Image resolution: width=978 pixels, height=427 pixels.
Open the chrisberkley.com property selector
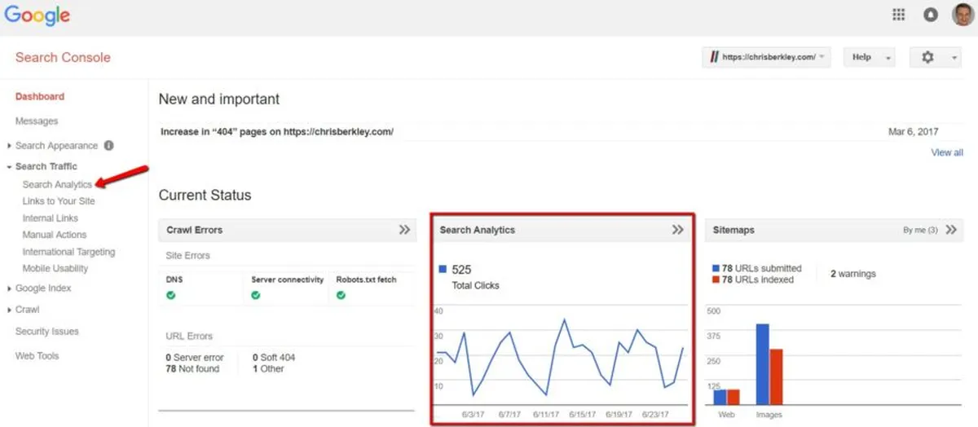[x=766, y=57]
